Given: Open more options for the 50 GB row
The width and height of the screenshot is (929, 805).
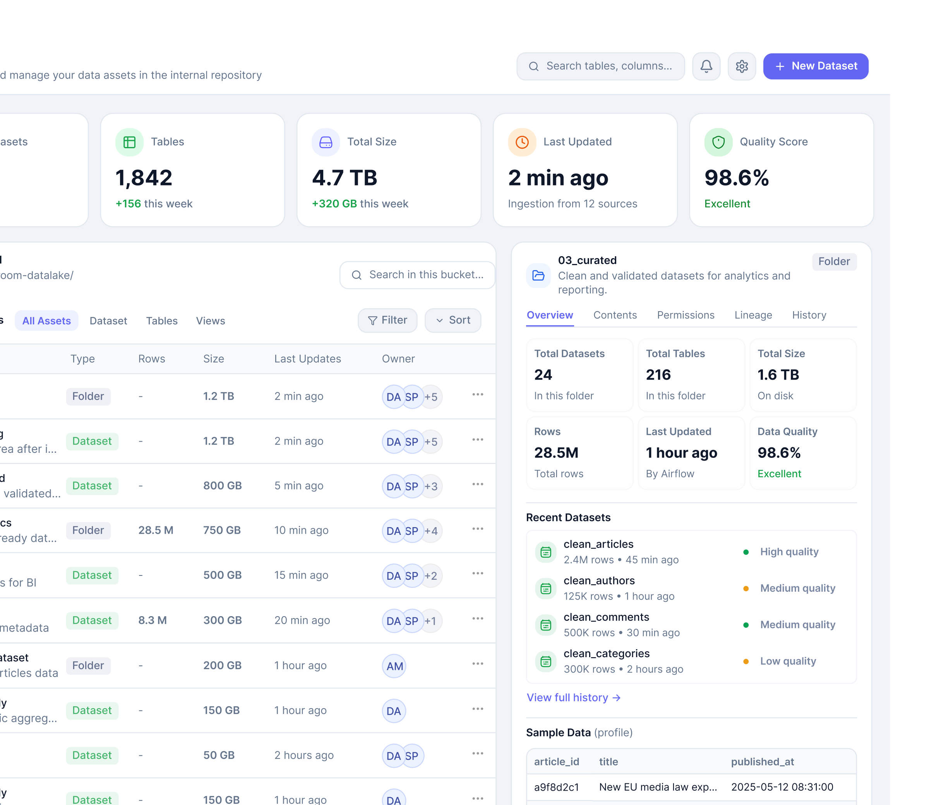Looking at the screenshot, I should [478, 754].
